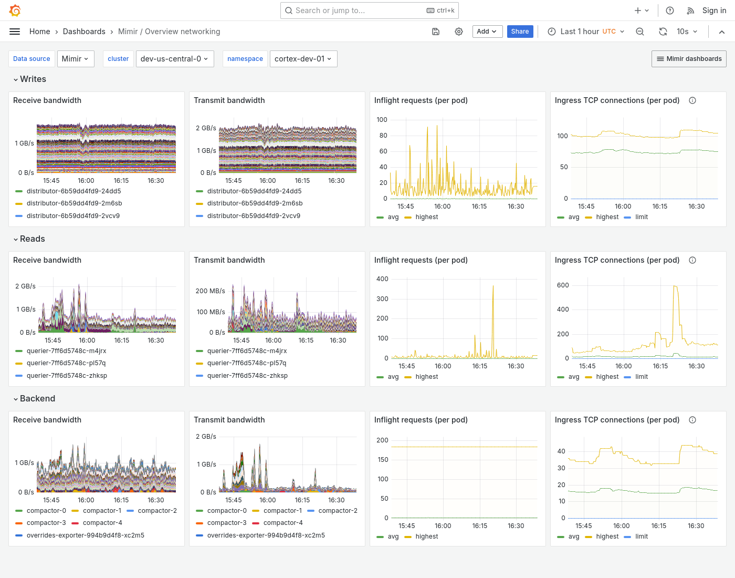Toggle the limit series in Ingress TCP legend

(642, 217)
